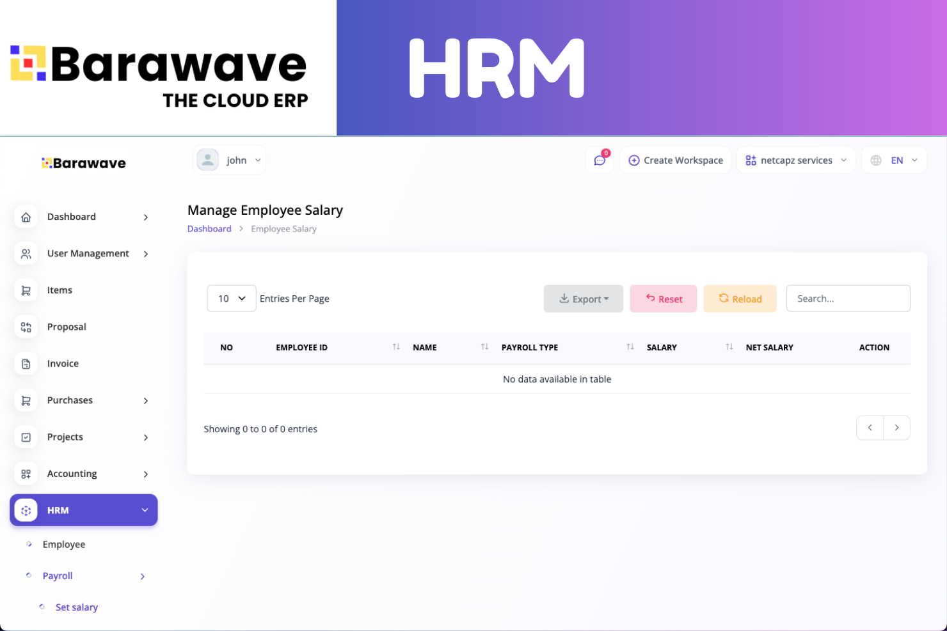This screenshot has width=947, height=631.
Task: Open the Employee submenu item
Action: tap(64, 545)
